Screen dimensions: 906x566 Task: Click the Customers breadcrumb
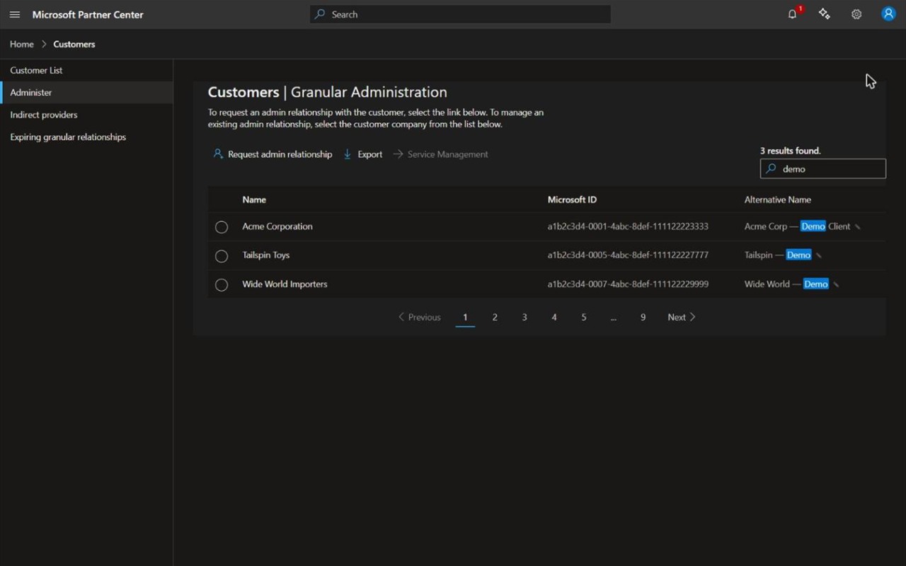tap(74, 44)
